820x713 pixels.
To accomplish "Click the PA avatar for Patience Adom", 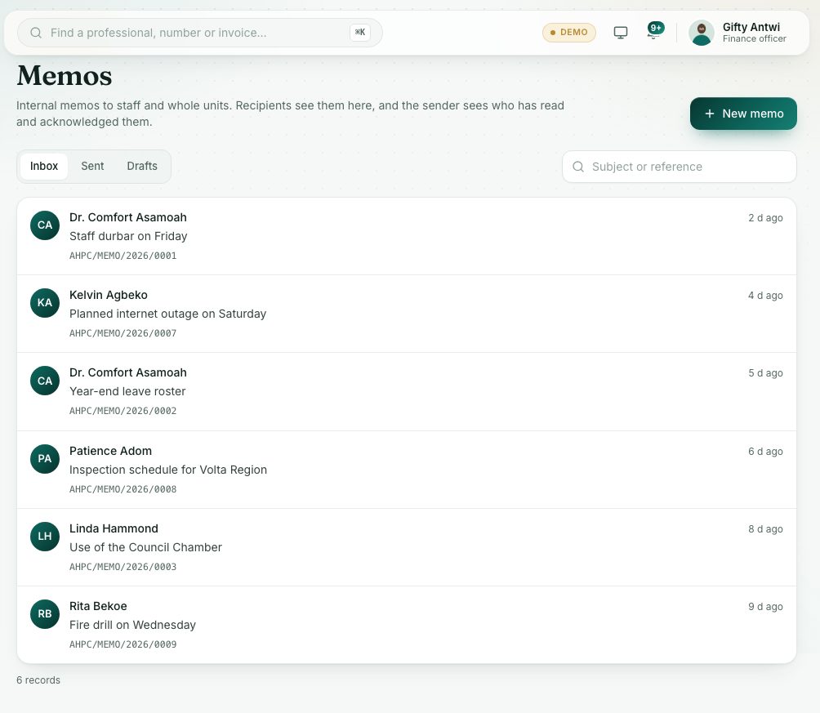I will (45, 459).
